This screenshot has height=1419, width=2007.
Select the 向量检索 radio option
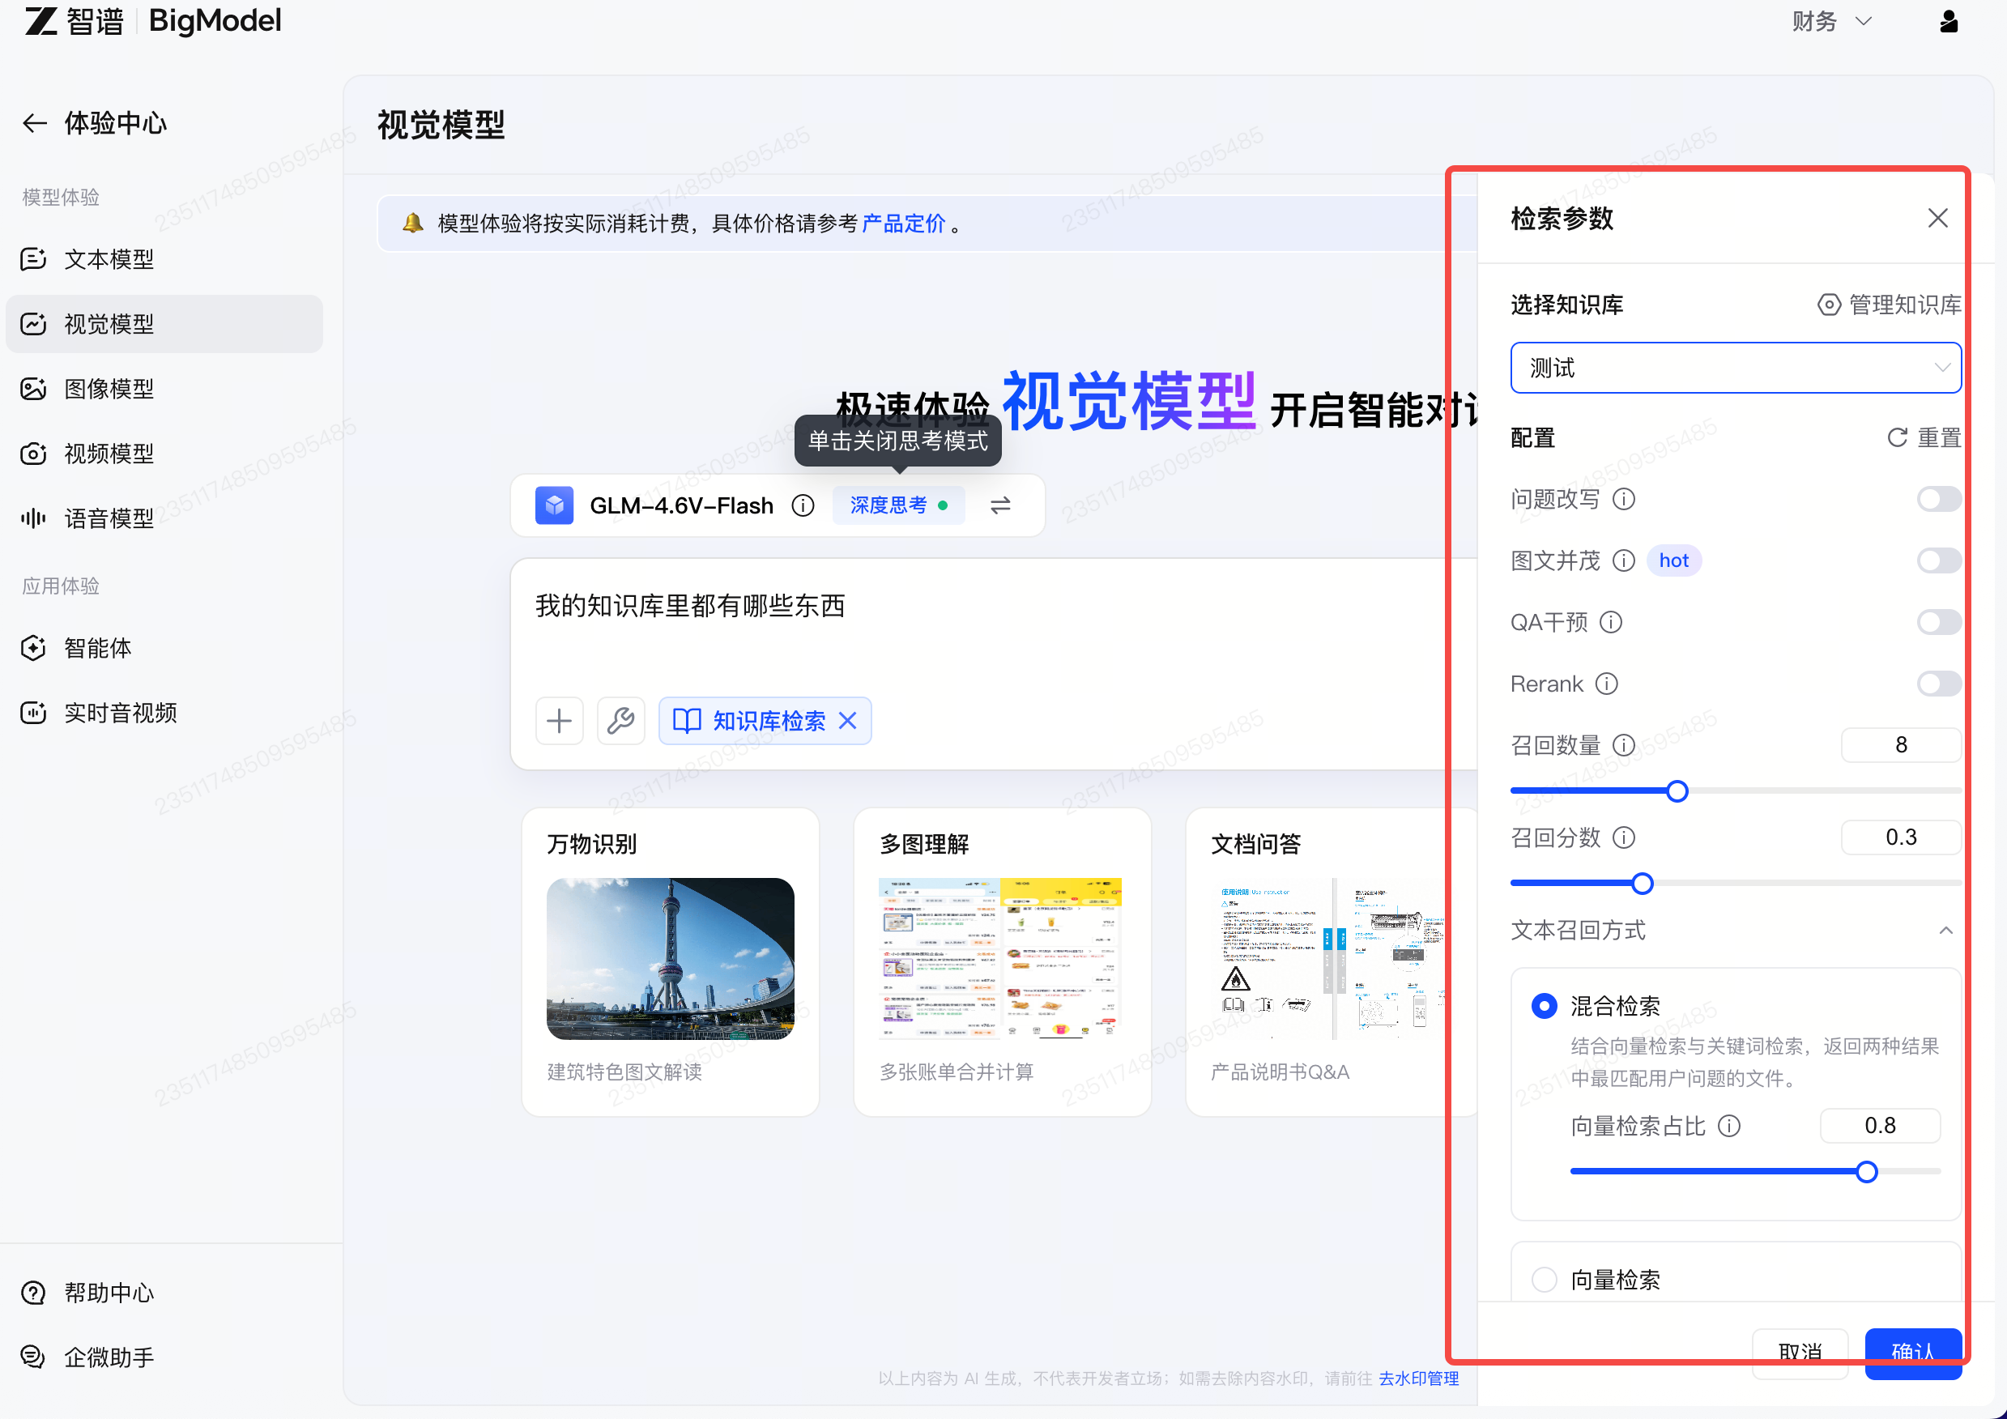point(1545,1280)
